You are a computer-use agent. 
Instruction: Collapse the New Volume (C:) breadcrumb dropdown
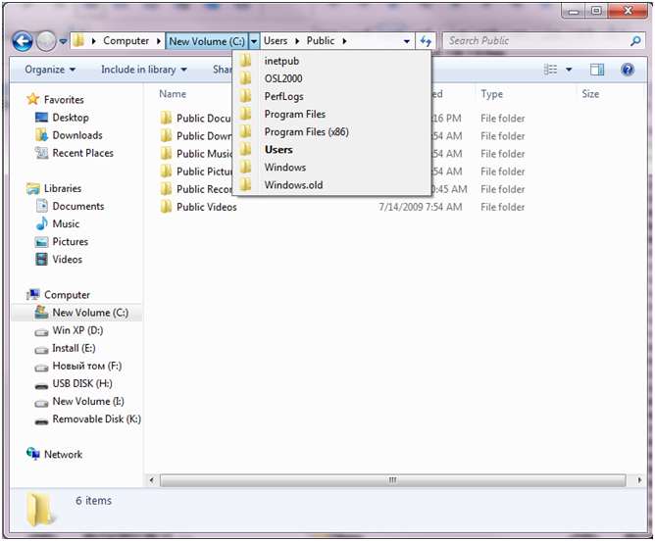[x=254, y=41]
